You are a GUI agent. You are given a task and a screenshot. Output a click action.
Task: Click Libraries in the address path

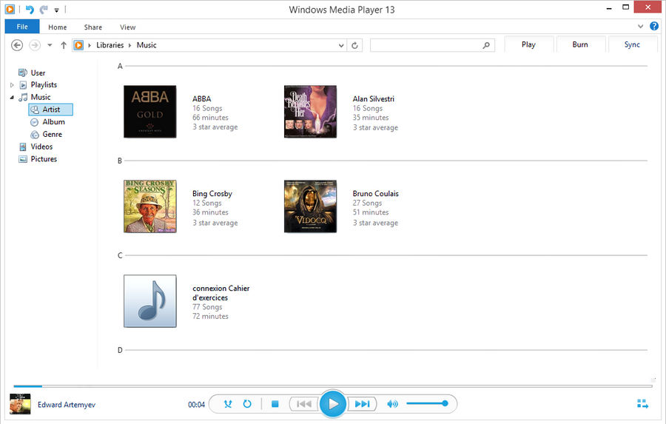coord(110,45)
